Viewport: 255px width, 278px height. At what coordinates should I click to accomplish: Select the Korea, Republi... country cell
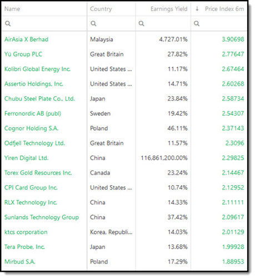click(x=111, y=232)
